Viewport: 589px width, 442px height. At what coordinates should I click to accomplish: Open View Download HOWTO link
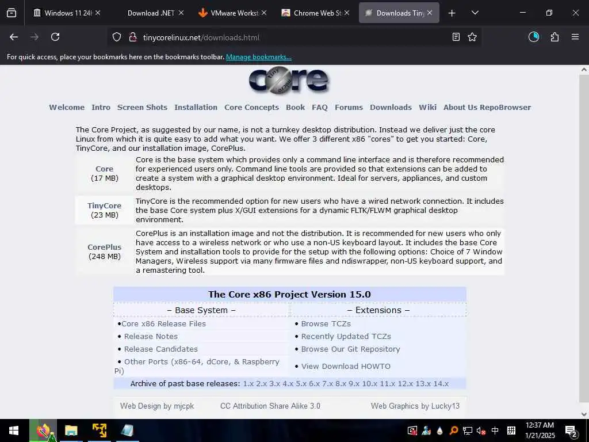(x=346, y=367)
